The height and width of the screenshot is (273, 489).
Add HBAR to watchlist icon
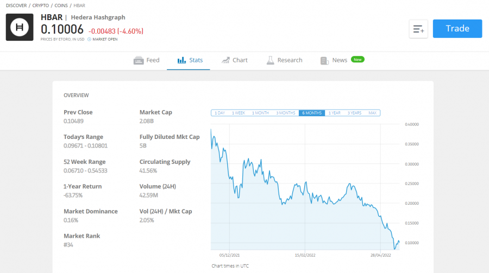click(x=418, y=29)
